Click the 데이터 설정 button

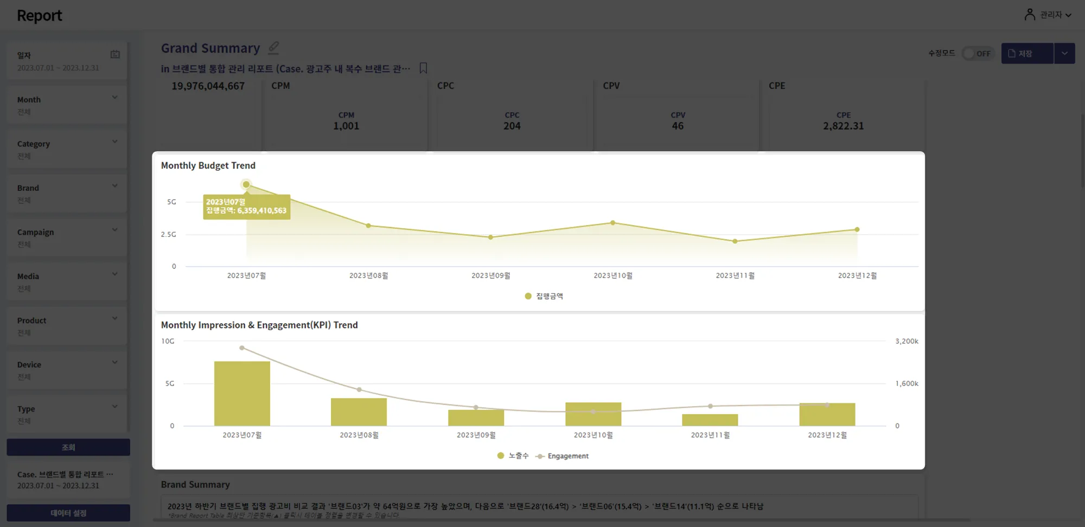[68, 513]
